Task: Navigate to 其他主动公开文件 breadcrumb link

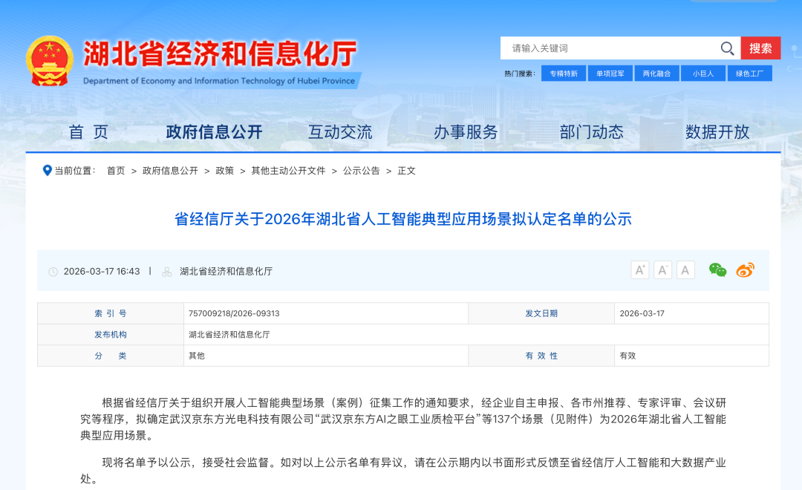Action: pos(288,171)
